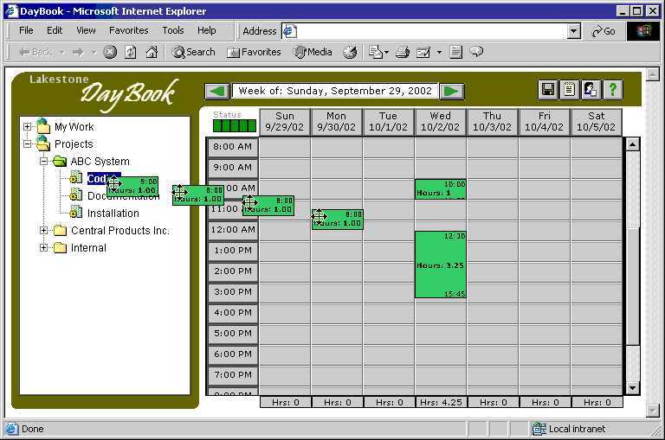
Task: Click the 1:00 PM time row label
Action: pos(233,251)
